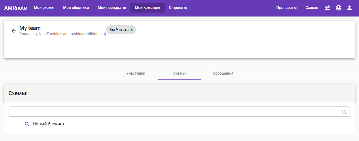Click the My team title text
Image resolution: width=359 pixels, height=141 pixels.
coord(30,28)
